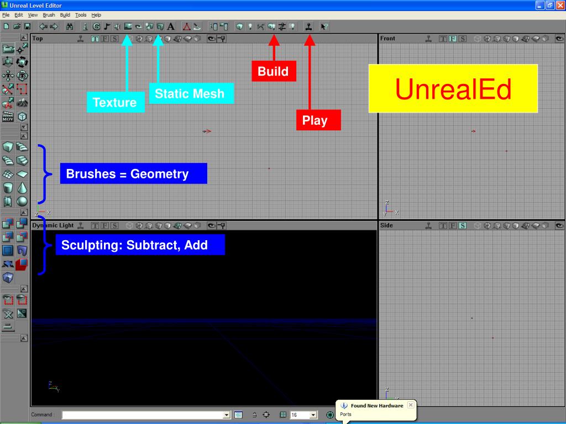Open the File menu
The width and height of the screenshot is (566, 424).
(6, 15)
